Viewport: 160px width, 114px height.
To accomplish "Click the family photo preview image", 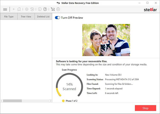I will coord(106,40).
